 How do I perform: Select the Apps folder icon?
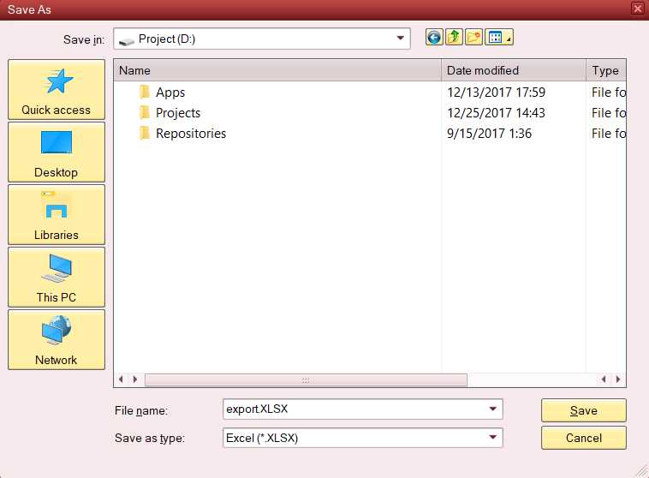click(x=145, y=92)
